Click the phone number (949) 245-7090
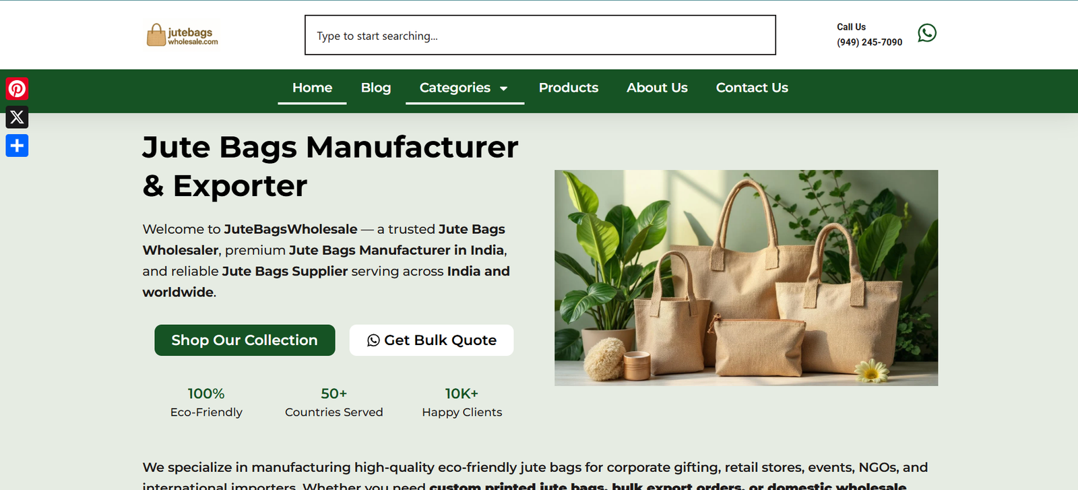 click(869, 42)
